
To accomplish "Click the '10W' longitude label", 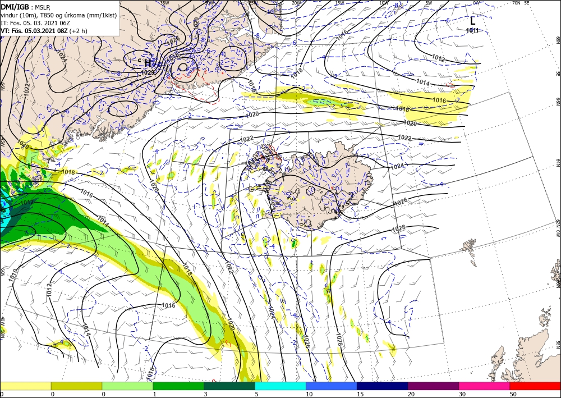I will tap(384, 3).
